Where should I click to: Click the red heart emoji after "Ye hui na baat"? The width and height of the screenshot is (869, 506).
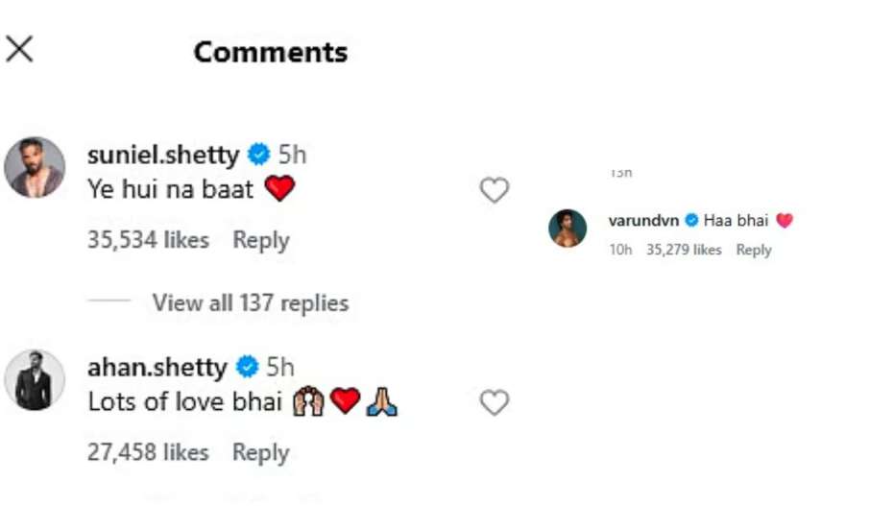pyautogui.click(x=279, y=190)
